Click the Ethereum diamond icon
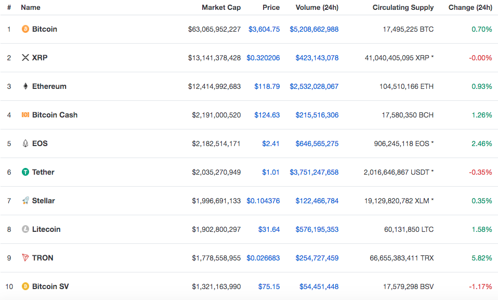 click(25, 86)
